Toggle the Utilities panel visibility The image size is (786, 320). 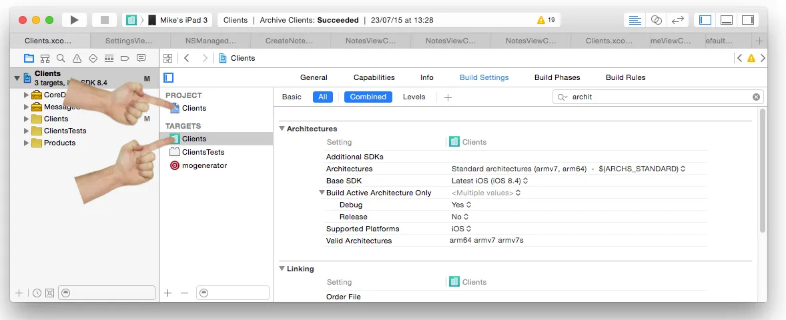748,20
